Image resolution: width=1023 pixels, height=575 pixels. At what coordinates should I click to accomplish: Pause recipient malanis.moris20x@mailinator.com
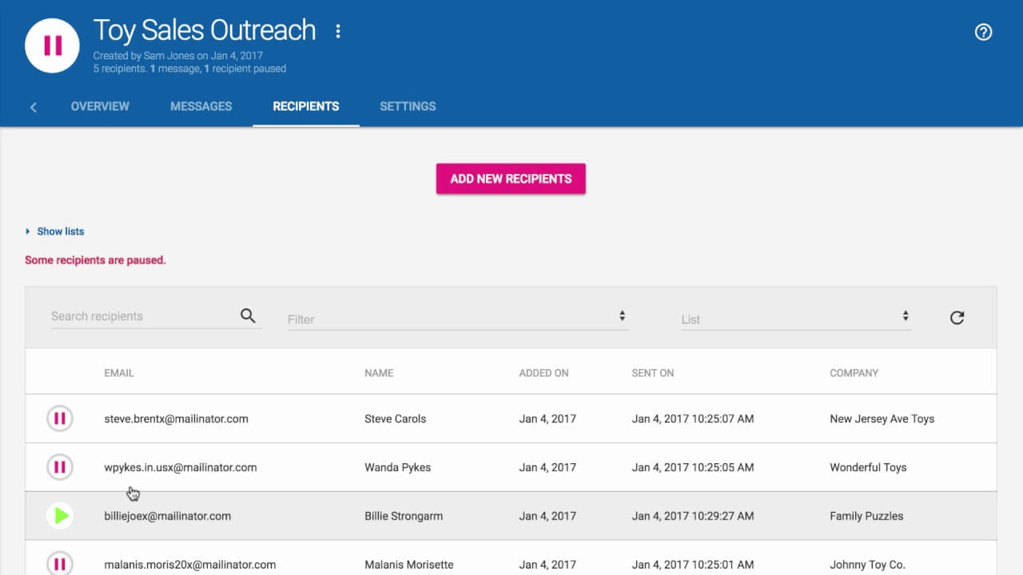(60, 564)
